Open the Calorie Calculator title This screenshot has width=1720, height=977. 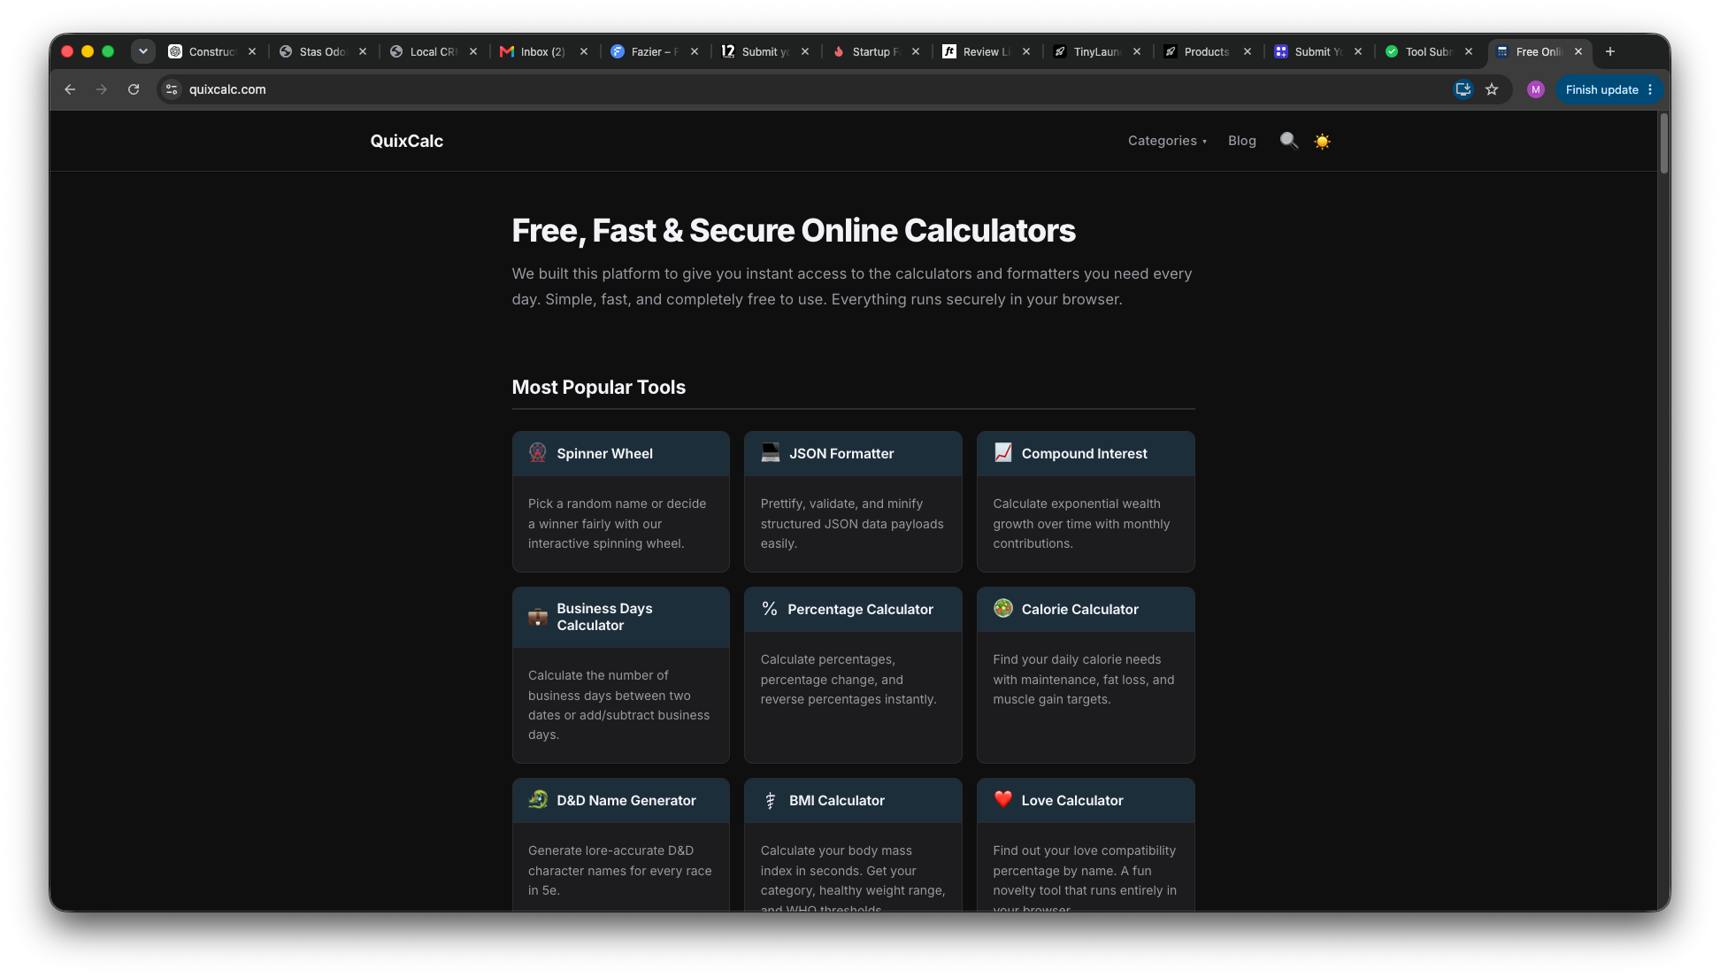[x=1080, y=609]
